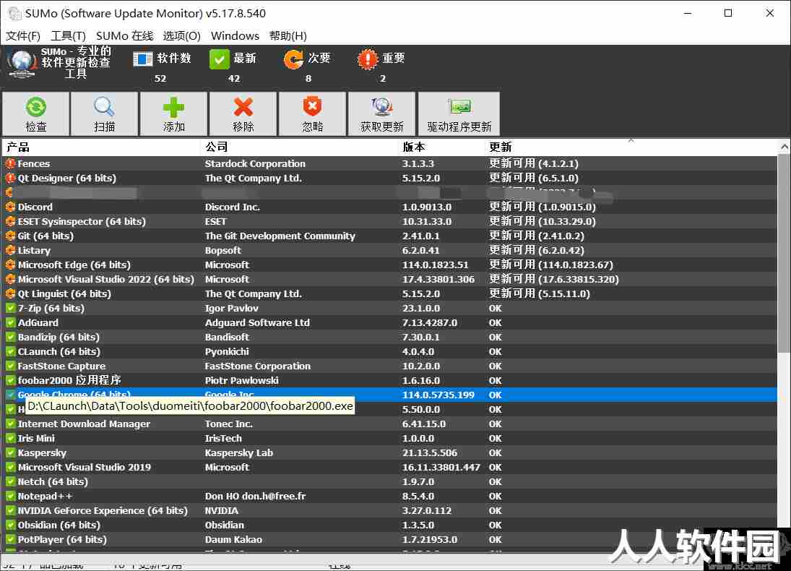The height and width of the screenshot is (571, 791).
Task: Click the orange icon beside Microsoft Edge
Action: (x=10, y=265)
